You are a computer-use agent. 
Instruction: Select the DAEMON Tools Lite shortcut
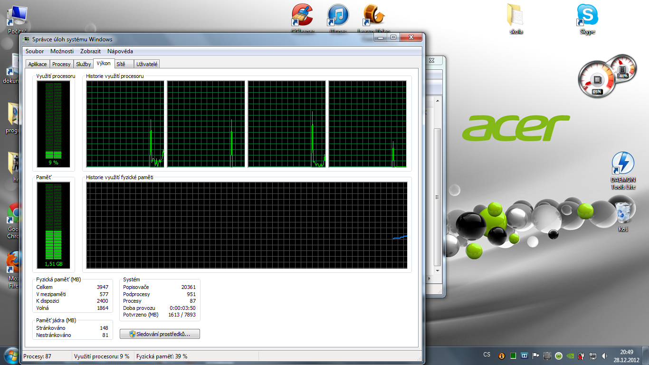pyautogui.click(x=623, y=171)
